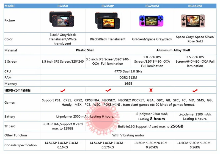Click the "16GB" memory value

pyautogui.click(x=128, y=83)
